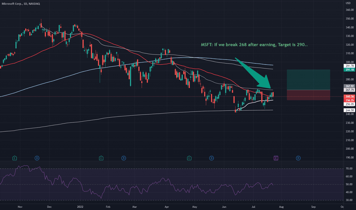Click the 267.79 price label

[x=350, y=90]
